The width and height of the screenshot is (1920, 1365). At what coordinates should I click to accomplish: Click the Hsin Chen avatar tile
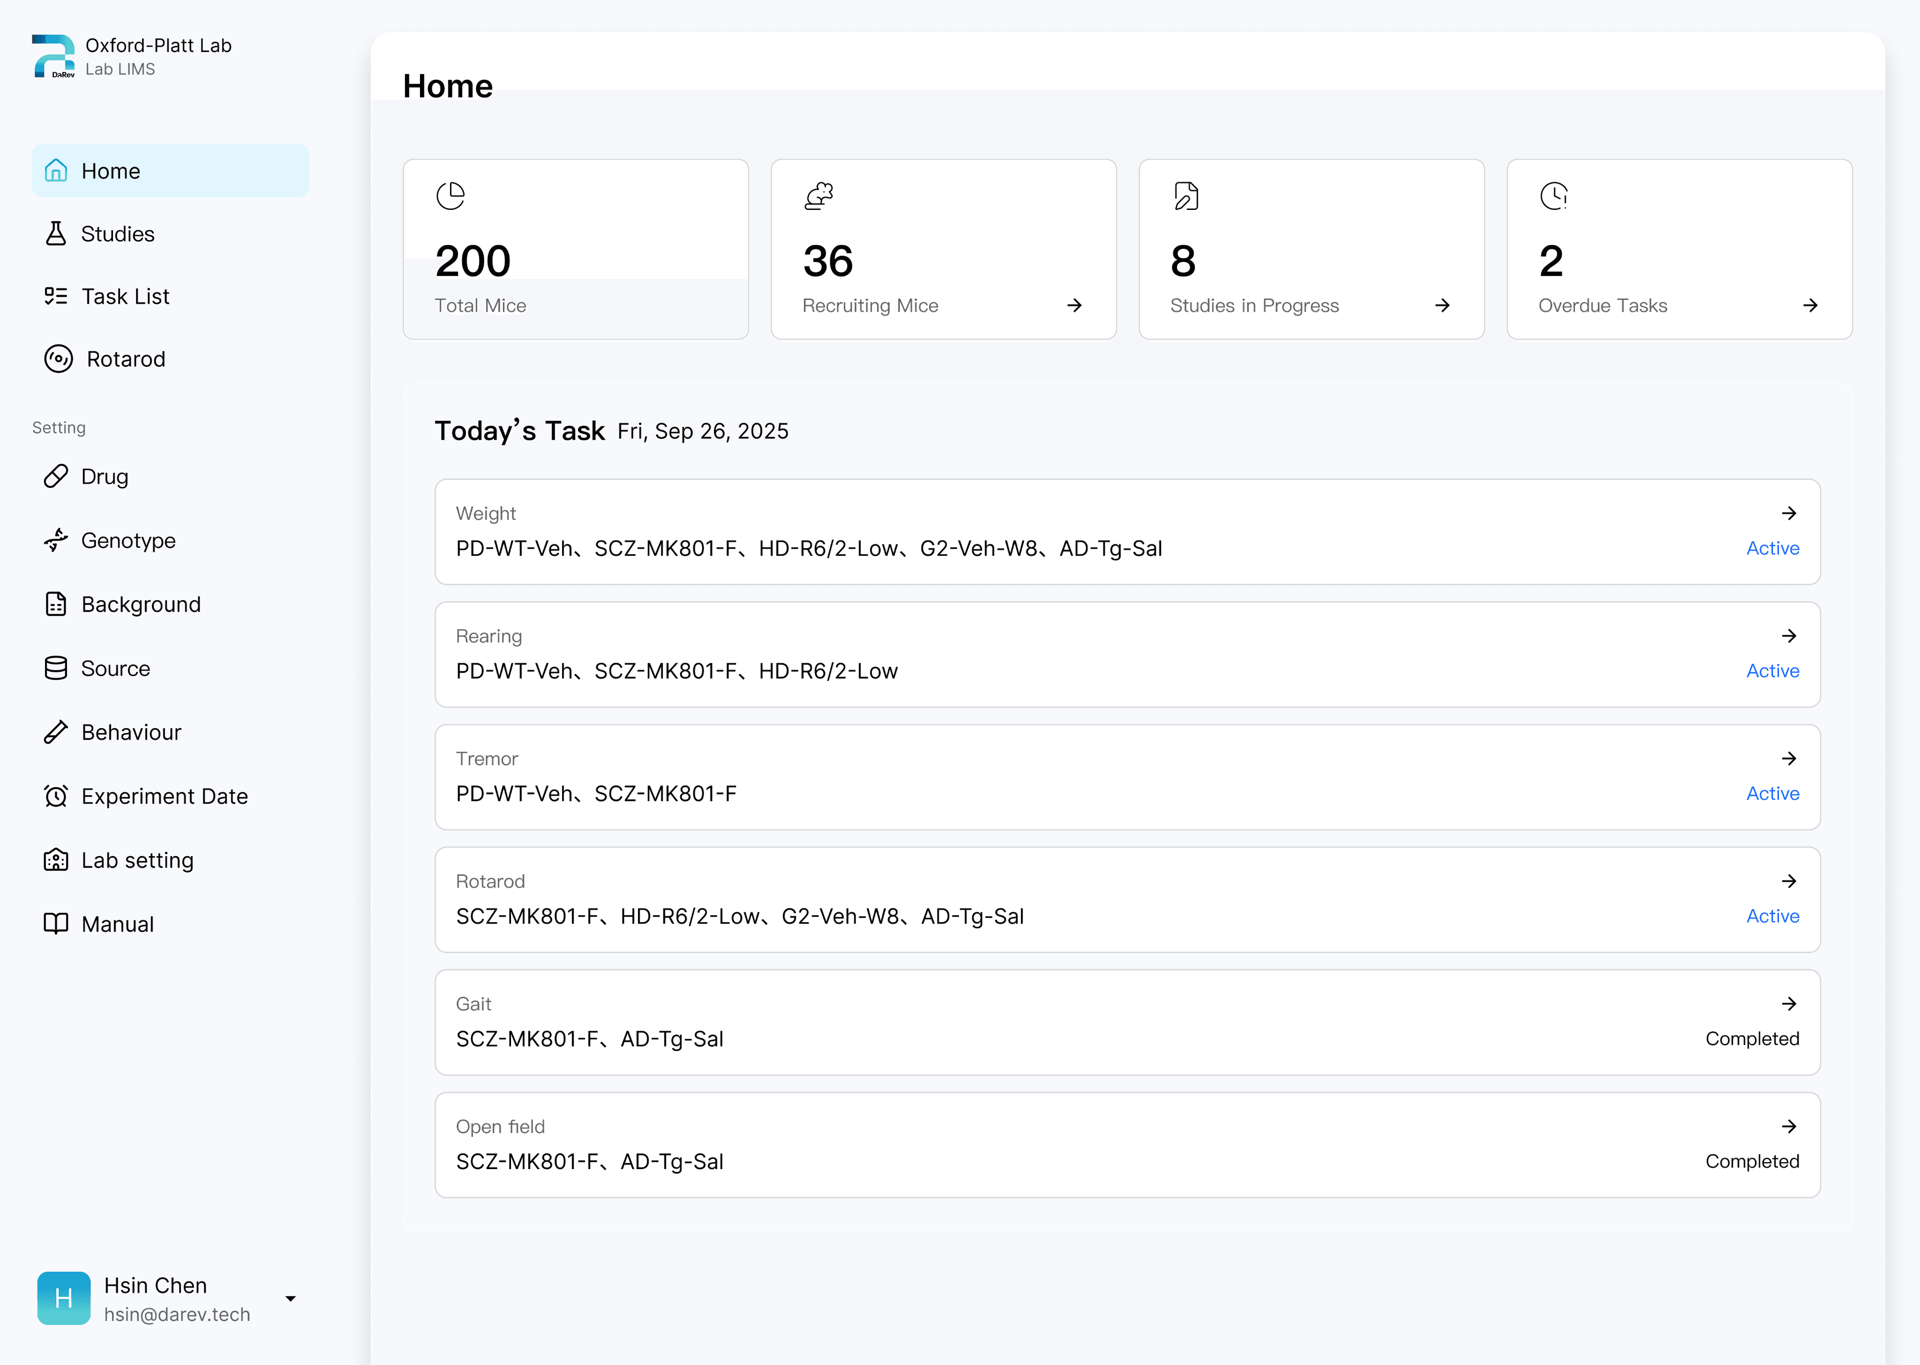click(x=64, y=1299)
